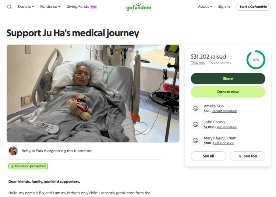Open the Top donation link
Screen dimensions: 276x197
[x=227, y=127]
